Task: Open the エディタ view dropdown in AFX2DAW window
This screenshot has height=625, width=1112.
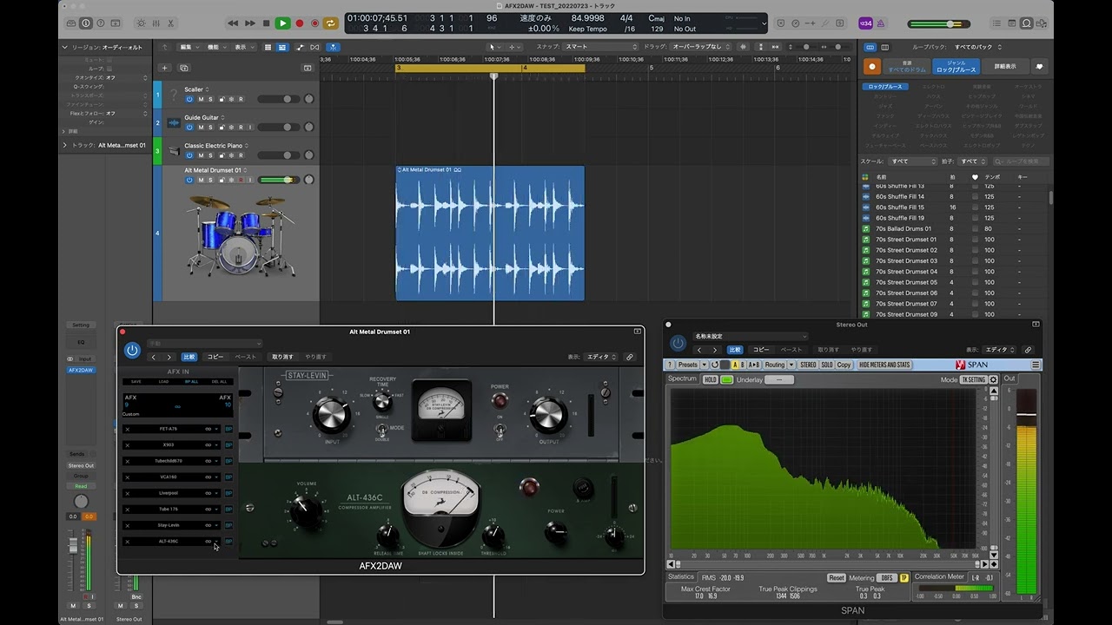Action: point(600,357)
